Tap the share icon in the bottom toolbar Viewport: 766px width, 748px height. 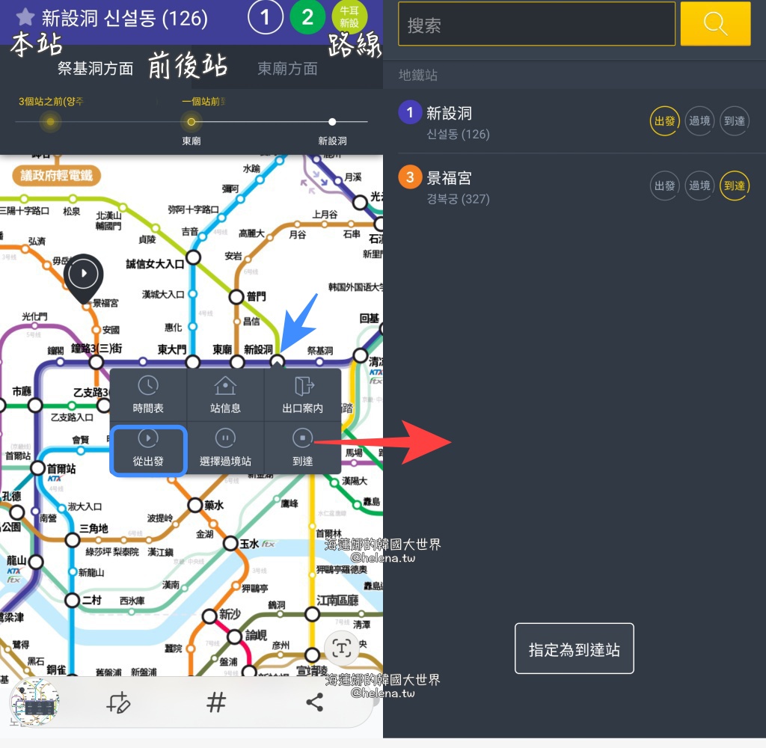(315, 702)
